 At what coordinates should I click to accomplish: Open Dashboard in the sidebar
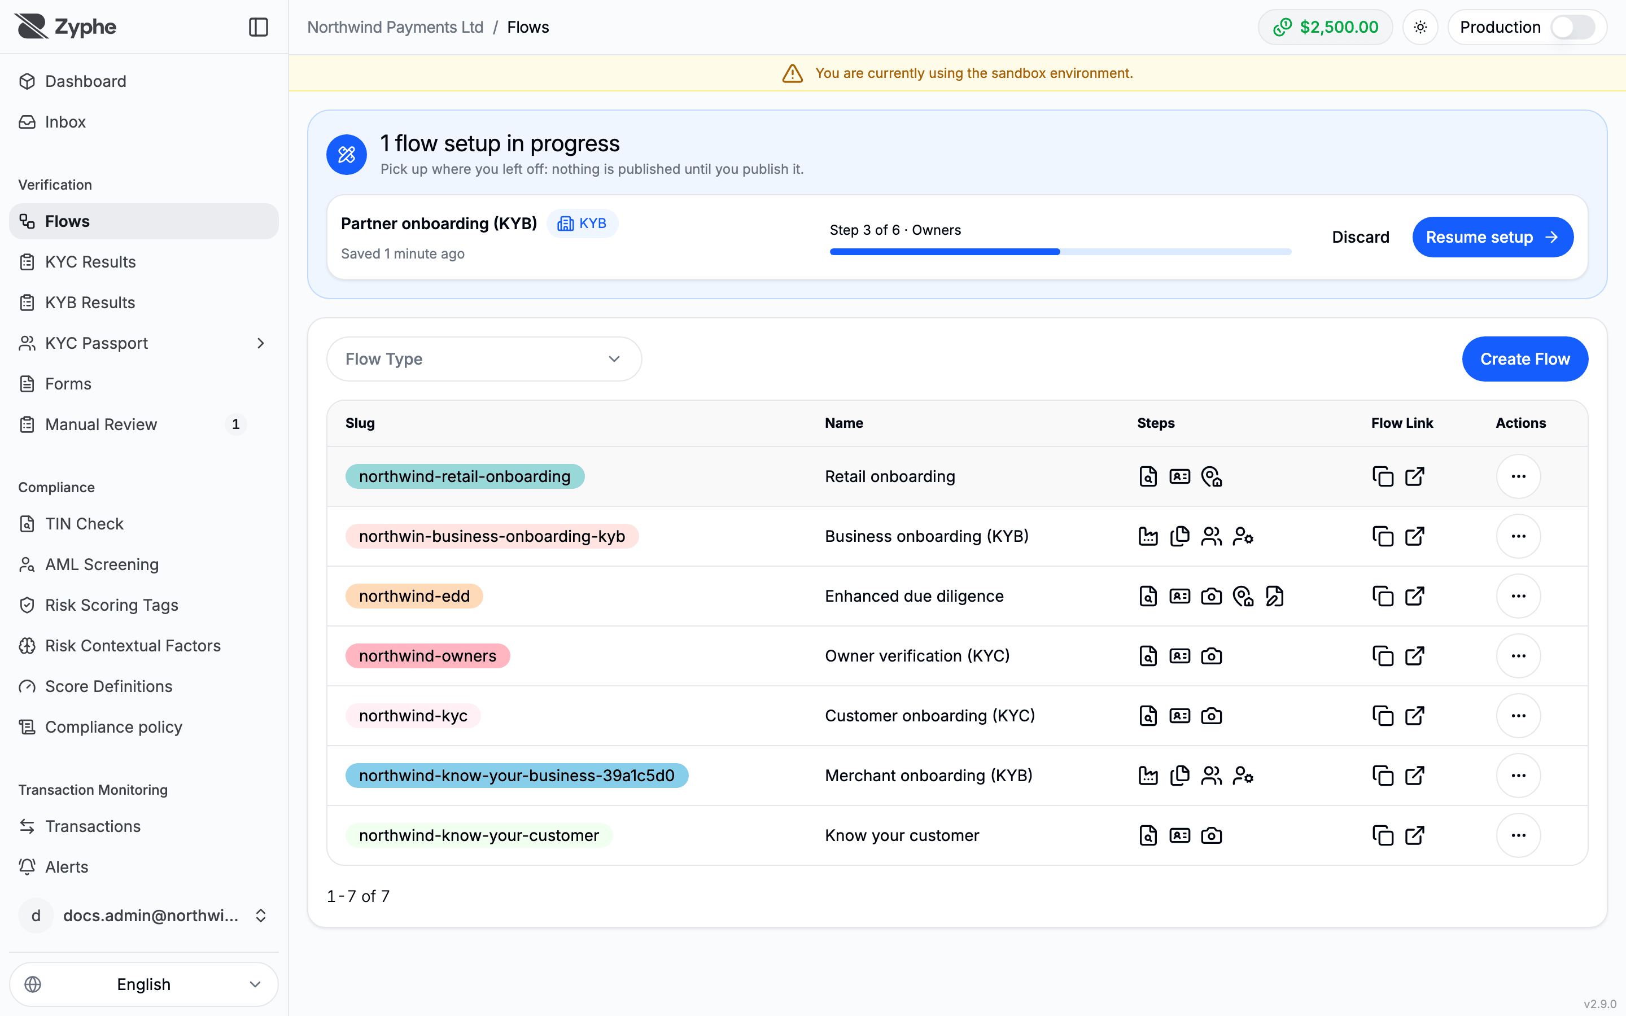(x=144, y=81)
